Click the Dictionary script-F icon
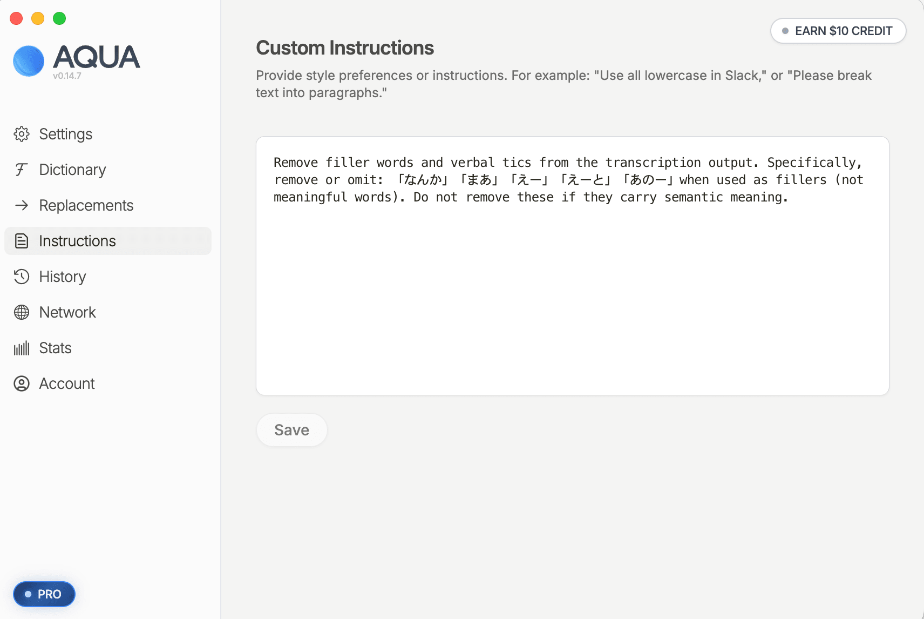 (21, 170)
